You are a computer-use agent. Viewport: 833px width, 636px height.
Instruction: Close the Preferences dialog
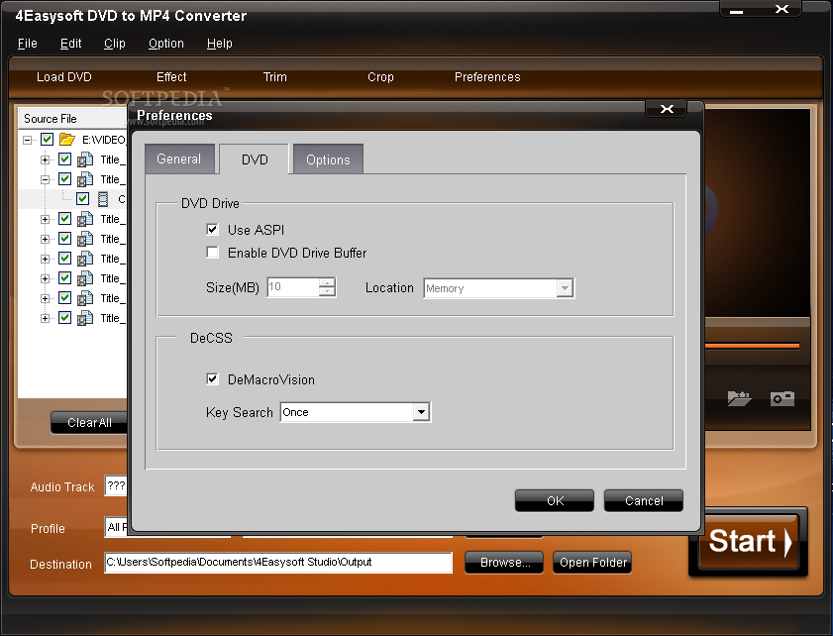667,109
